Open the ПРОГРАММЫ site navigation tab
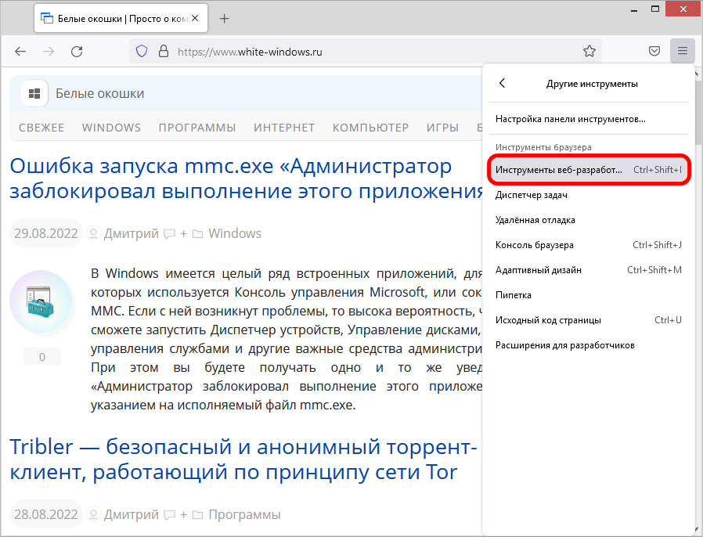703x537 pixels. coord(196,128)
